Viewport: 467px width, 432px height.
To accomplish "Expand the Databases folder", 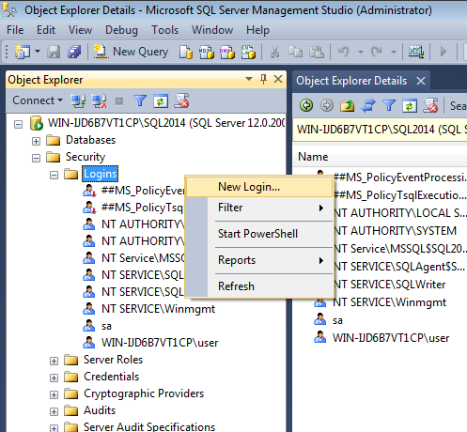I will (36, 142).
